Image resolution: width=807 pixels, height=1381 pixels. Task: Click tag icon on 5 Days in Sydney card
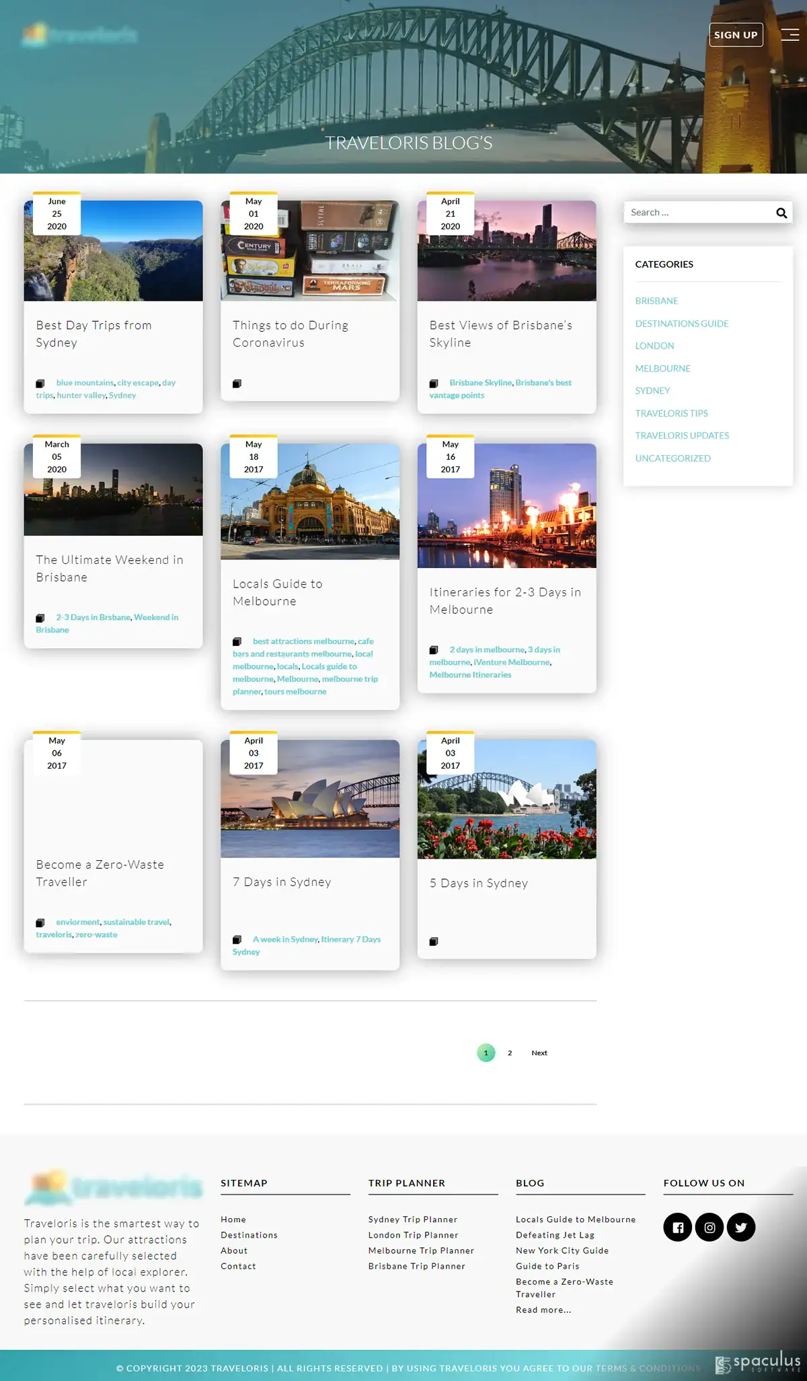434,942
